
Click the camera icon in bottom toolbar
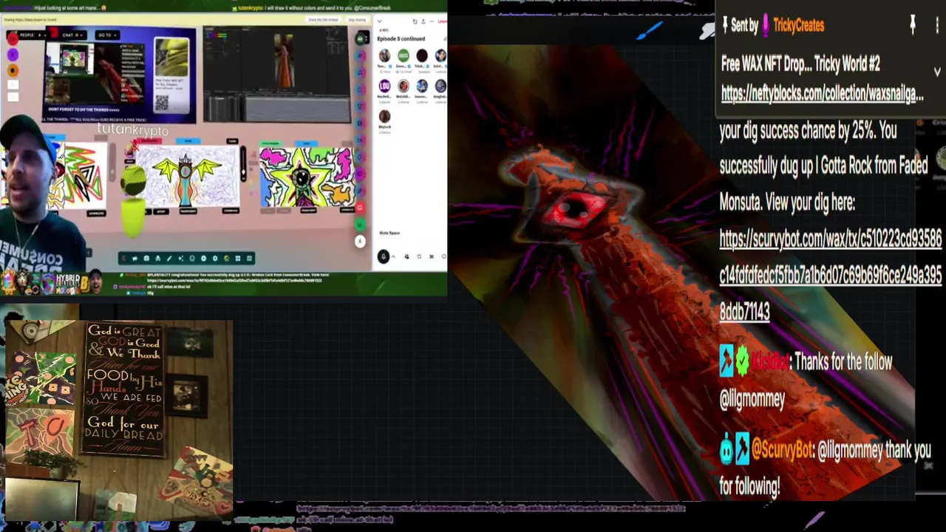[146, 259]
